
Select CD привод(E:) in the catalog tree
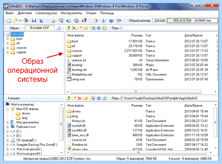click(x=26, y=140)
